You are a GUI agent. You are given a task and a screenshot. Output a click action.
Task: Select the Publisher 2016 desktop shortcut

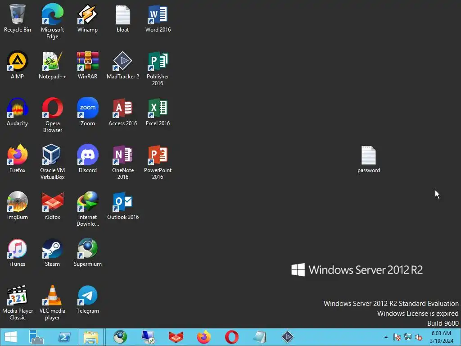tap(158, 68)
